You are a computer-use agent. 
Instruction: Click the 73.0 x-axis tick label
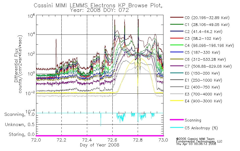click(163, 140)
